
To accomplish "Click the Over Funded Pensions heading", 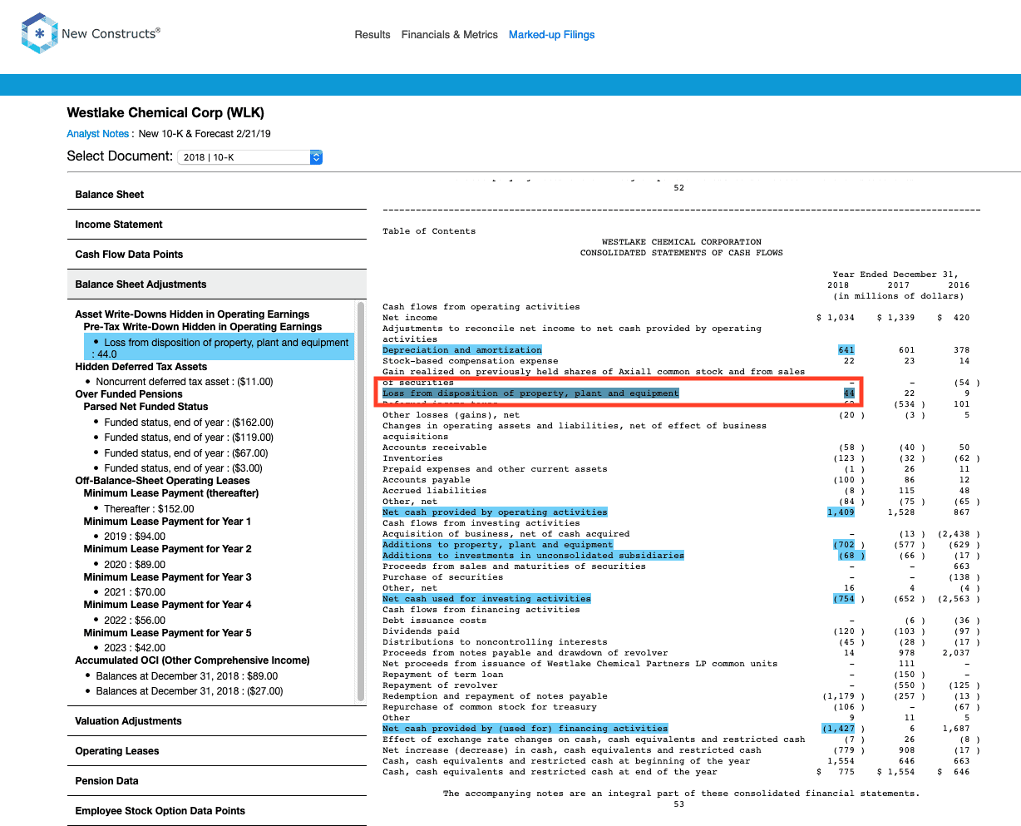I will [129, 394].
